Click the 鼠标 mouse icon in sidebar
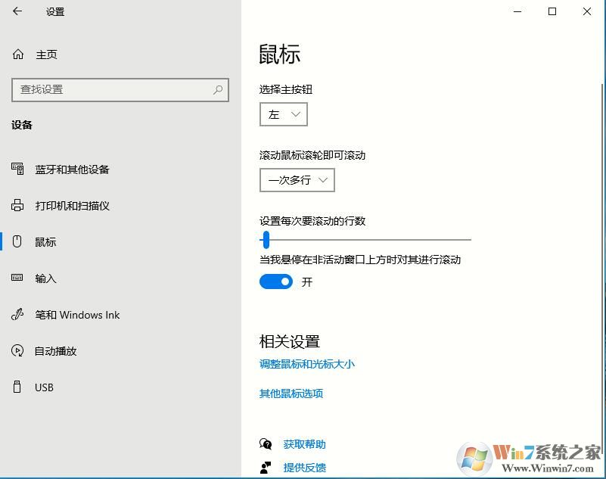 click(17, 241)
